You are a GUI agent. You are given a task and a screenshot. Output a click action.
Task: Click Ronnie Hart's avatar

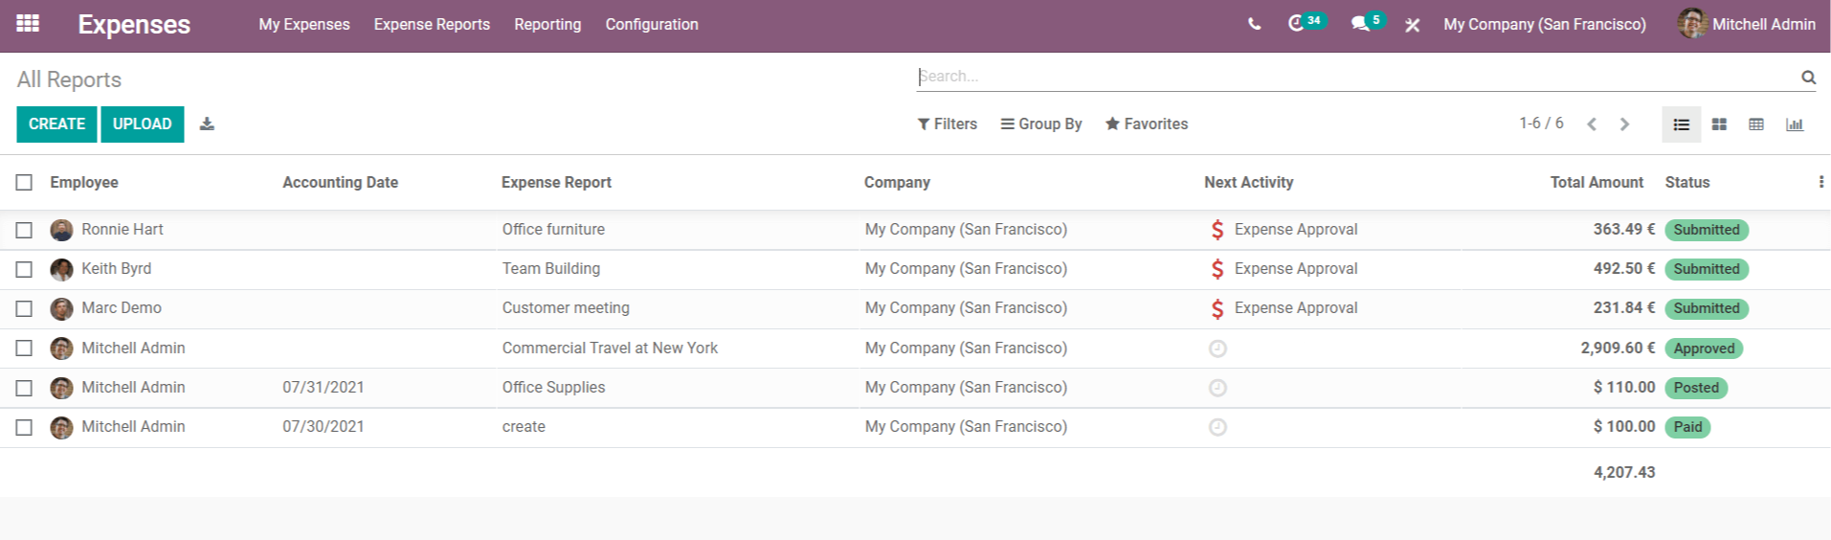point(61,230)
